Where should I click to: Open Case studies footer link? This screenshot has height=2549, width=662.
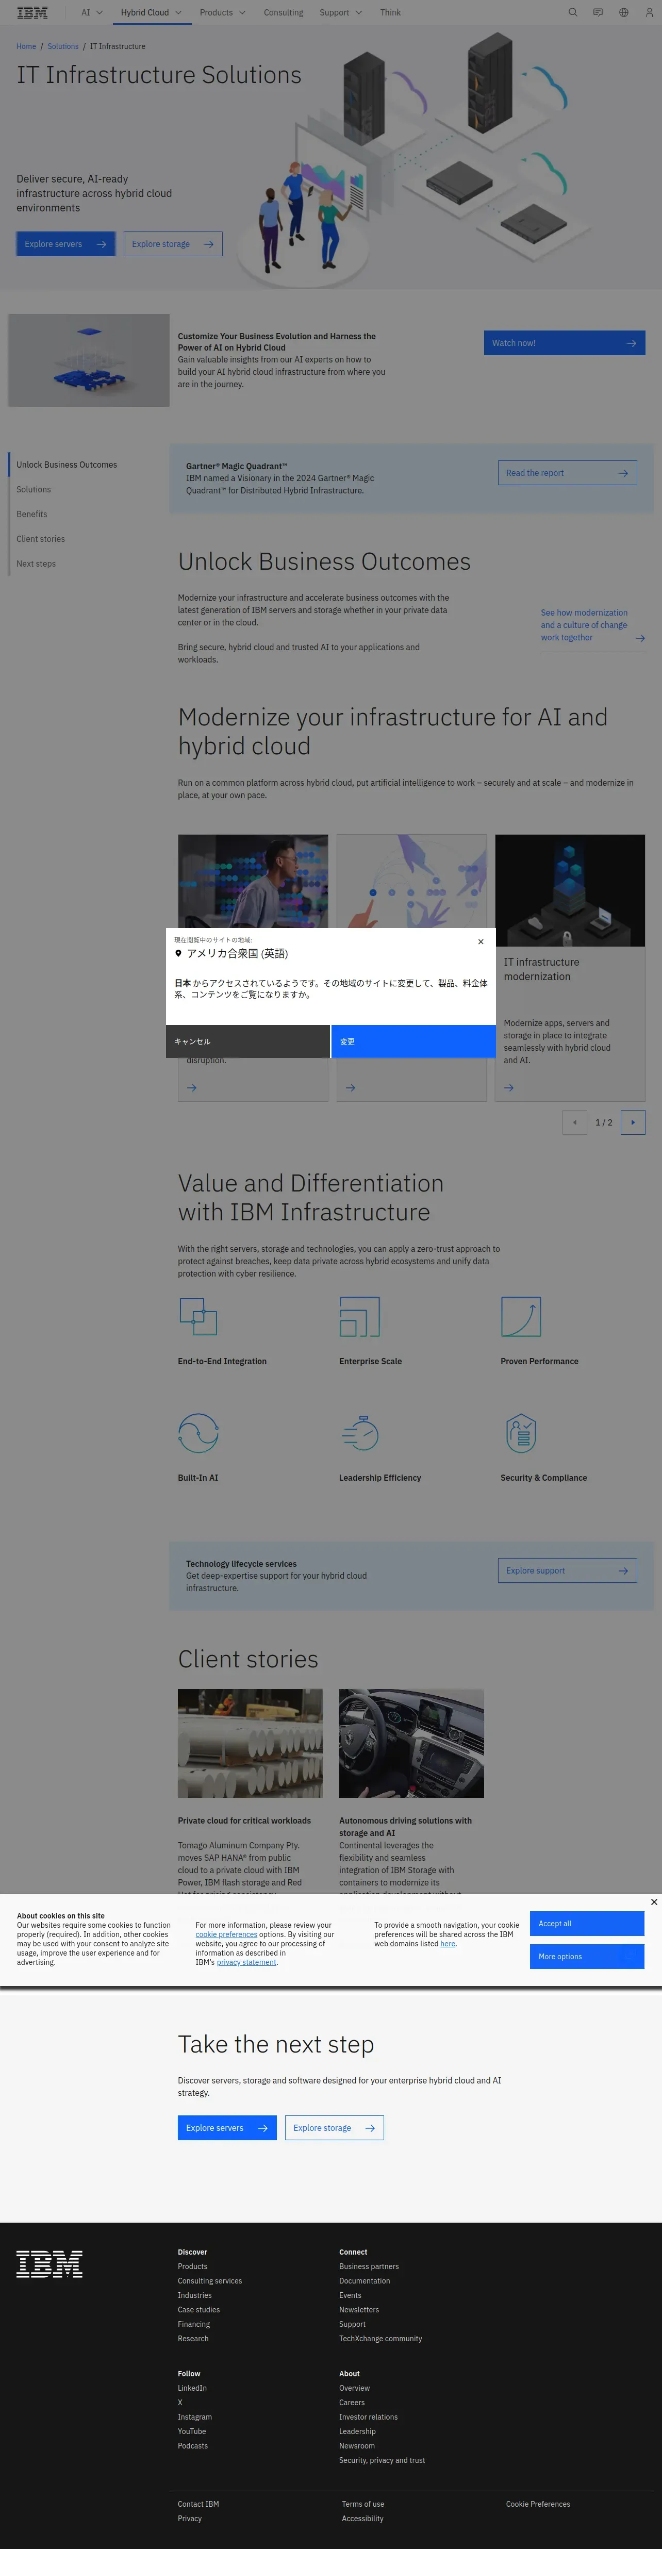[199, 2310]
